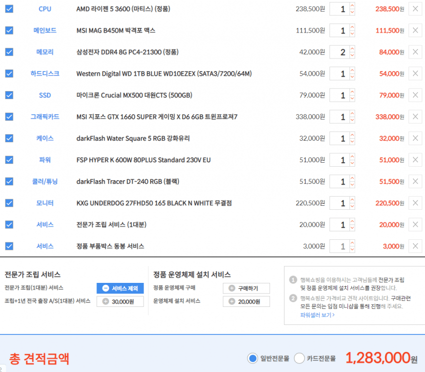Open MSI 지포스 GTX 1660 SUPER product
Viewport: 425px width, 372px height.
coord(157,117)
